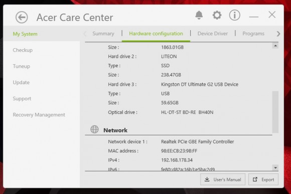
Task: Click the Hard drive 2 label
Action: pyautogui.click(x=122, y=56)
